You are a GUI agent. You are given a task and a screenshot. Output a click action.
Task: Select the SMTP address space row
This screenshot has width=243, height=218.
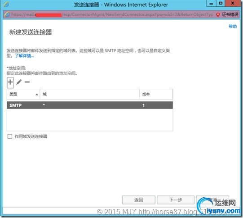[x=90, y=105]
